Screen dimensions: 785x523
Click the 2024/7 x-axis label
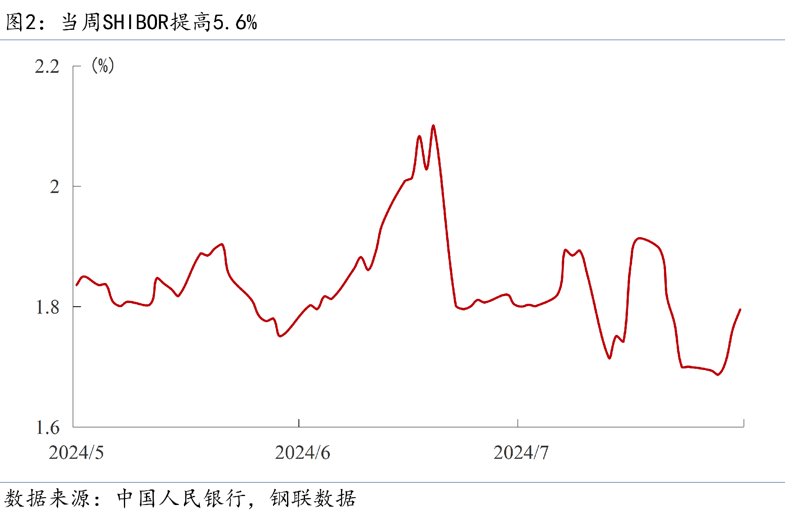point(521,453)
